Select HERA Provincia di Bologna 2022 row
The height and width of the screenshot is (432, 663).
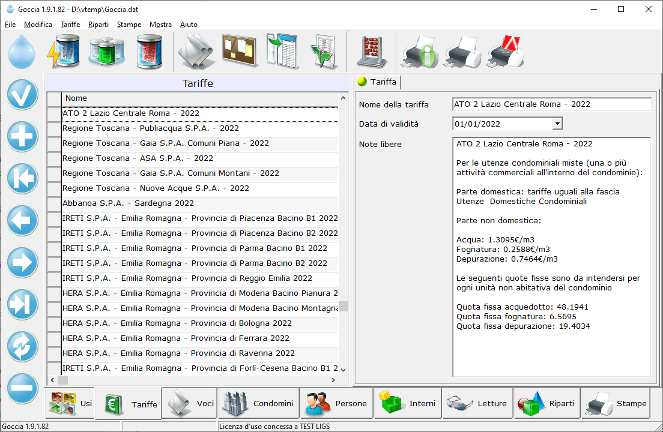(200, 323)
